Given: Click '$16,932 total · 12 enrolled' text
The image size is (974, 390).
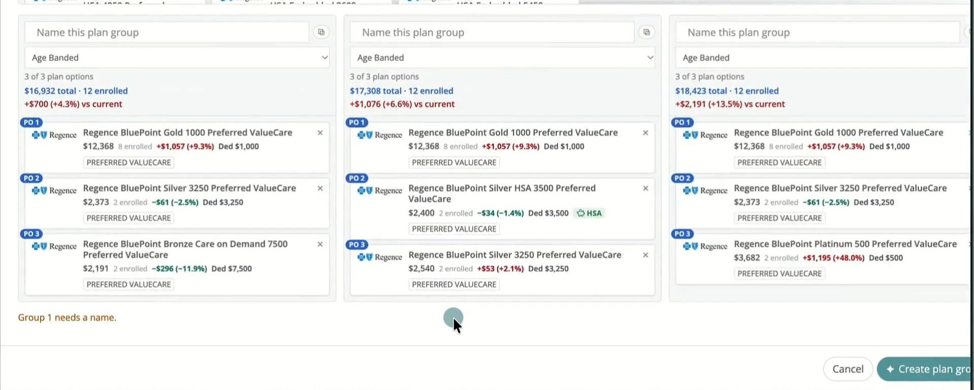Looking at the screenshot, I should pos(76,91).
